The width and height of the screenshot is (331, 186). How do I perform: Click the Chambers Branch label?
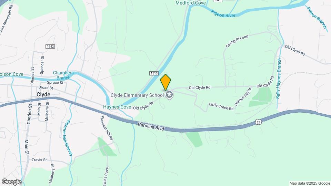point(63,75)
